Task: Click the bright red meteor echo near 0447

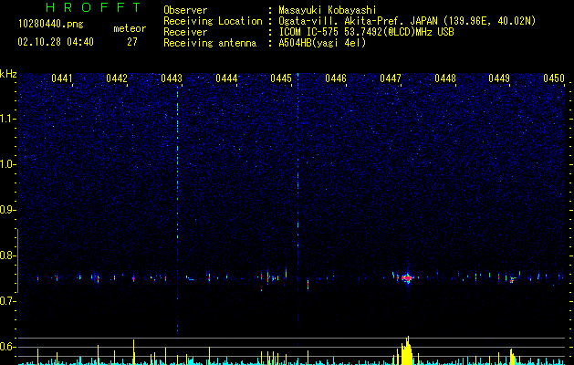Action: tap(407, 278)
